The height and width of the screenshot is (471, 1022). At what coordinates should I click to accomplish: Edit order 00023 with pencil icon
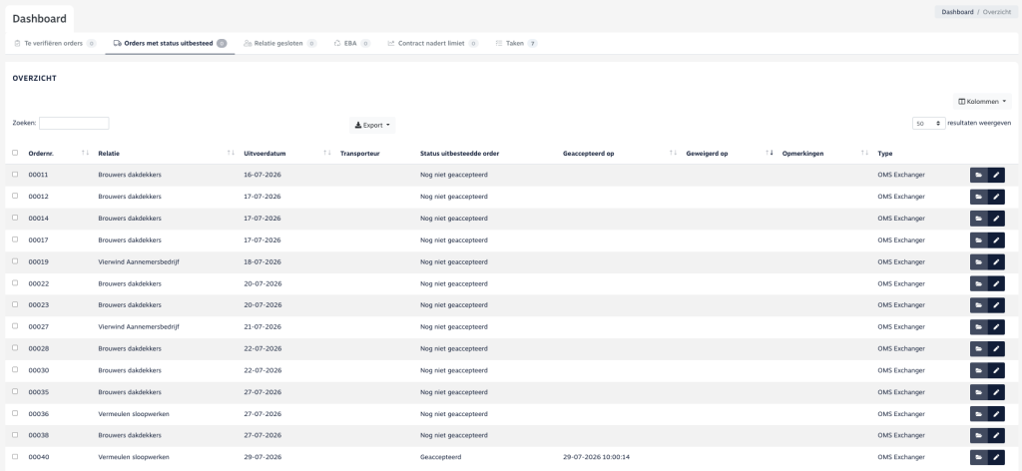996,305
